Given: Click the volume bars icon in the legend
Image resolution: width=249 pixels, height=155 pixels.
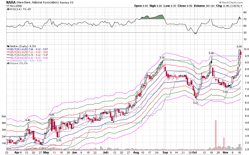Looking at the screenshot, I should pyautogui.click(x=8, y=63).
